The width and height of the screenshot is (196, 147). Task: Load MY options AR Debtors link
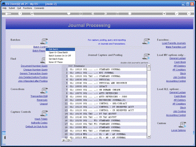pyautogui.click(x=180, y=66)
